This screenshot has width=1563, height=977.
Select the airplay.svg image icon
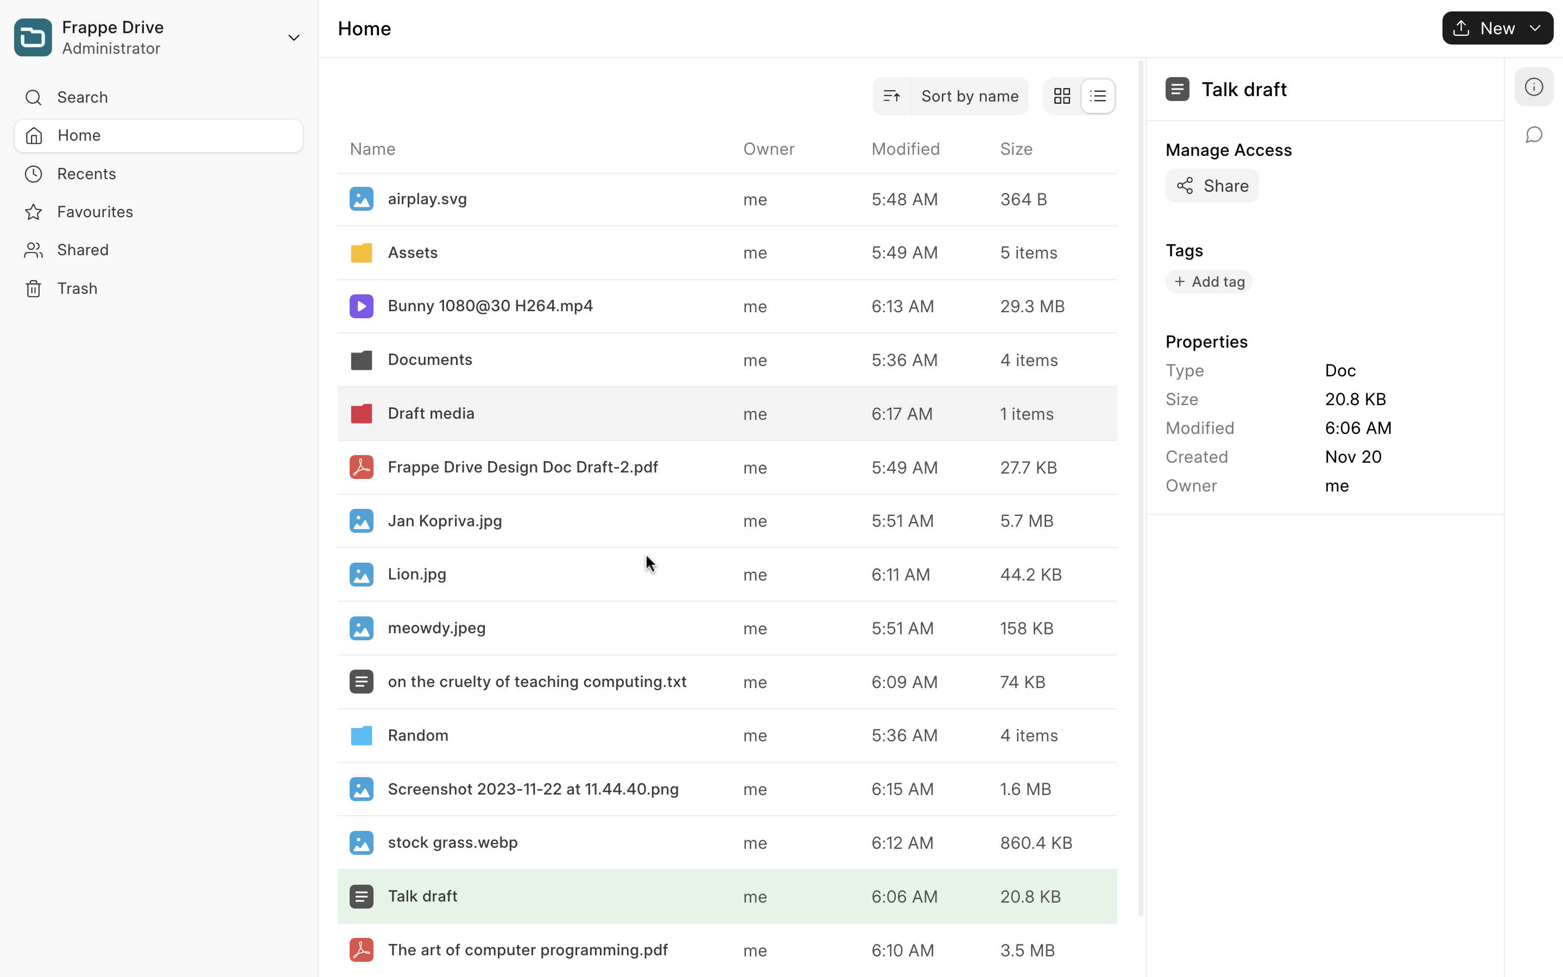pyautogui.click(x=361, y=199)
